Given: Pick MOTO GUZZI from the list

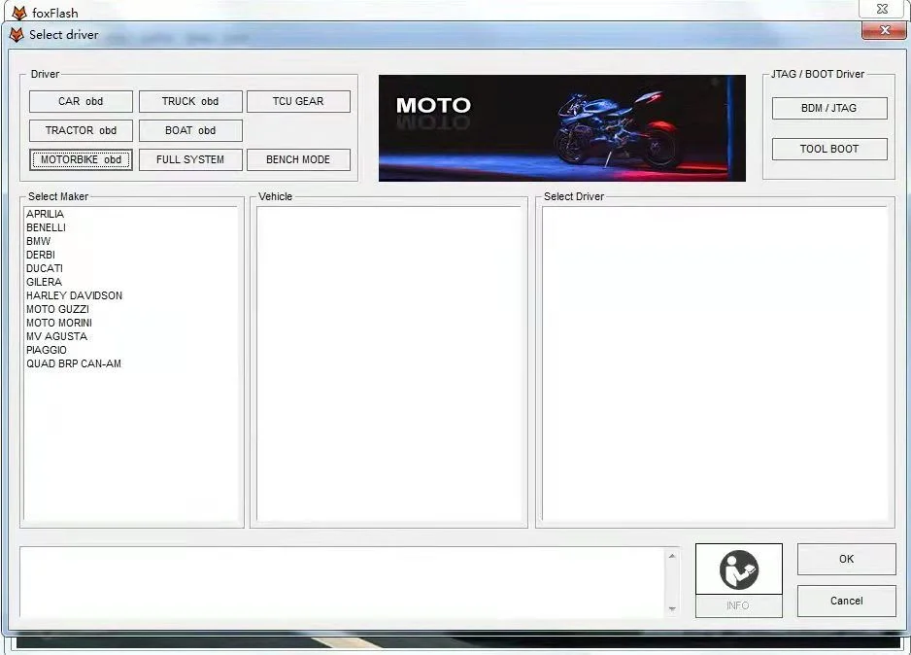Looking at the screenshot, I should pos(57,309).
